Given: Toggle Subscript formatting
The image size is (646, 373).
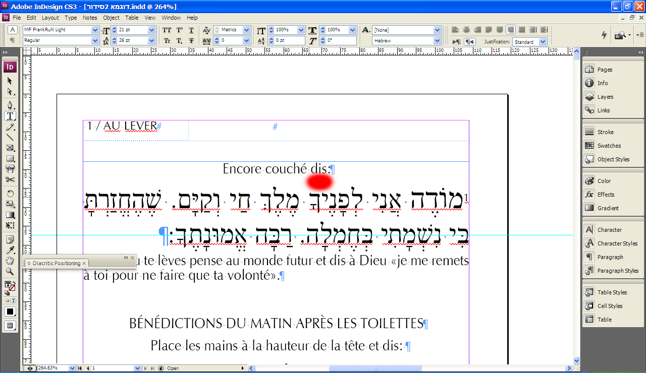Looking at the screenshot, I should coord(179,41).
